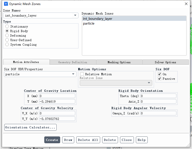Close the Dynamic Mesh Zones dialog window
192x149 pixels.
186,4
